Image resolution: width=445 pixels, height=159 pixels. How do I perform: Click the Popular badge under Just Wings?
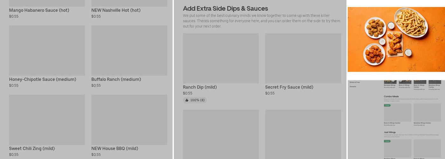pyautogui.click(x=387, y=141)
